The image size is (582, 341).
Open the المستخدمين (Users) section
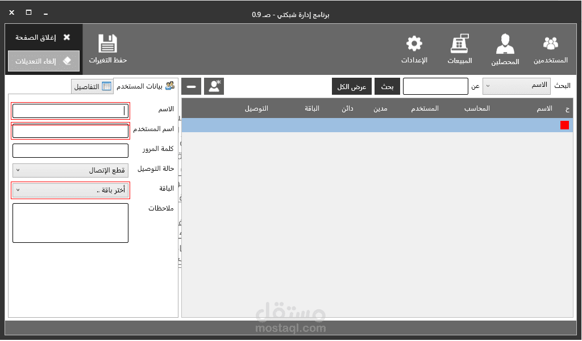(x=551, y=48)
